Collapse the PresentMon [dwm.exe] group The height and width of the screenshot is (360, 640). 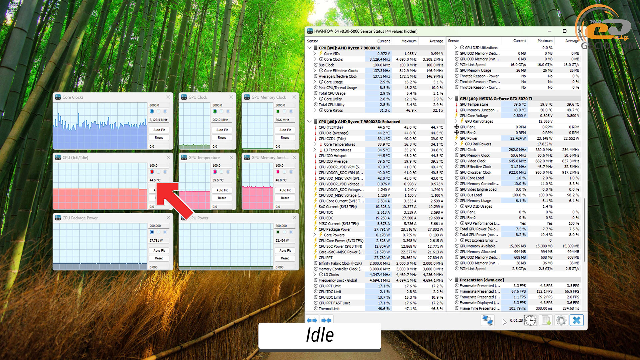click(451, 280)
